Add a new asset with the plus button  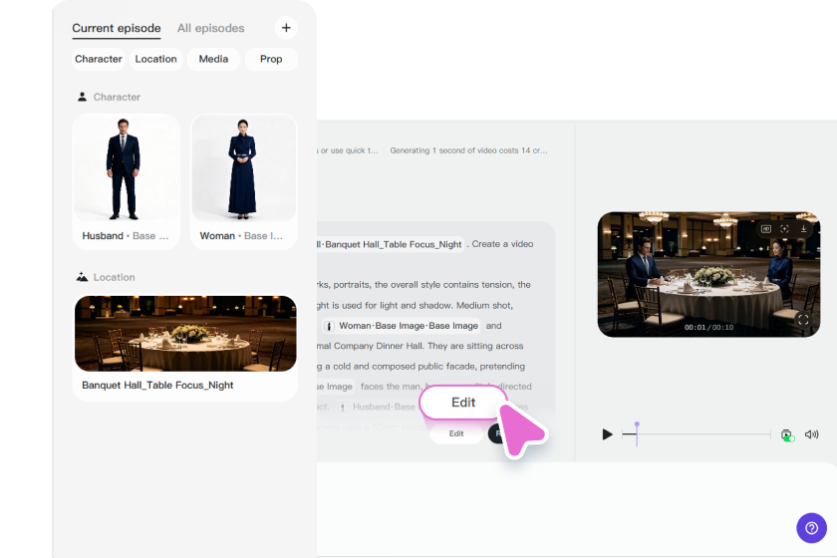[286, 28]
